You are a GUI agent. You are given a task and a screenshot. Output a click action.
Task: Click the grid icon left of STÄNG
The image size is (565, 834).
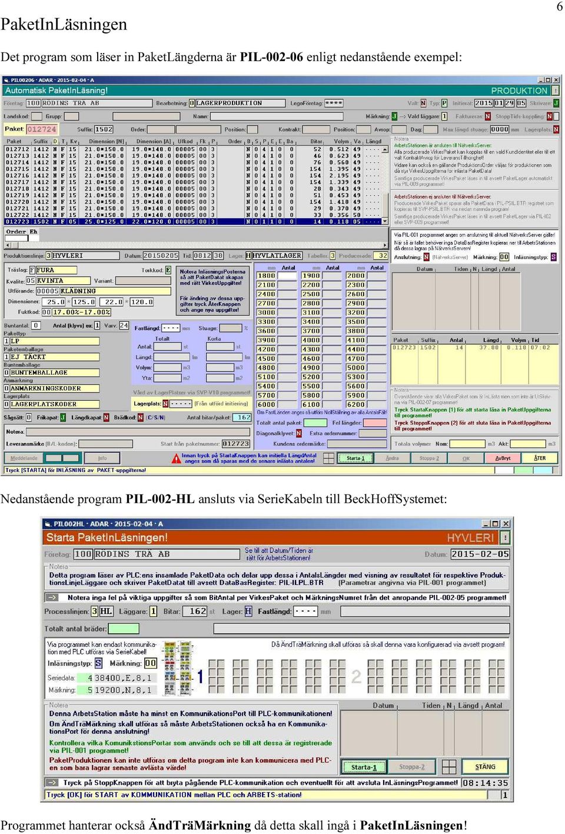coord(449,767)
